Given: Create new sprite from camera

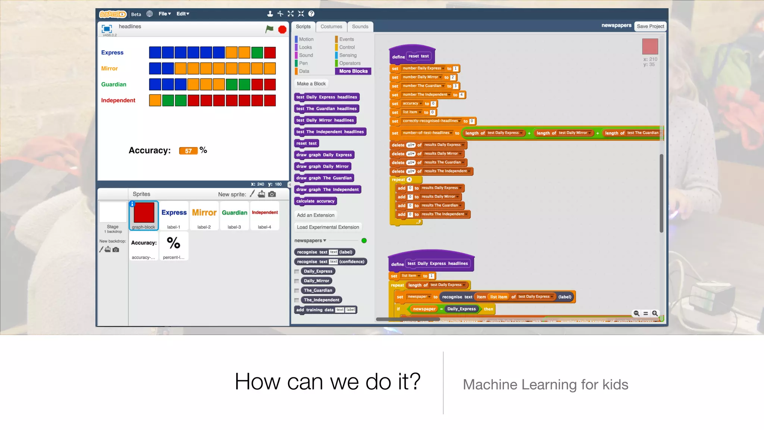Looking at the screenshot, I should tap(272, 194).
